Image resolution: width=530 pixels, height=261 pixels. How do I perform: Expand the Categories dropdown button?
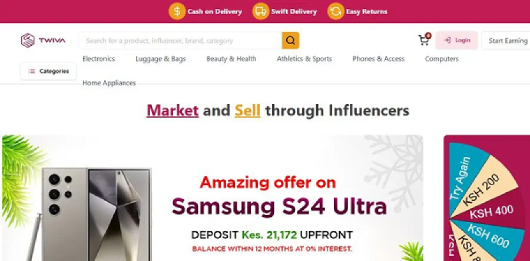pyautogui.click(x=48, y=71)
